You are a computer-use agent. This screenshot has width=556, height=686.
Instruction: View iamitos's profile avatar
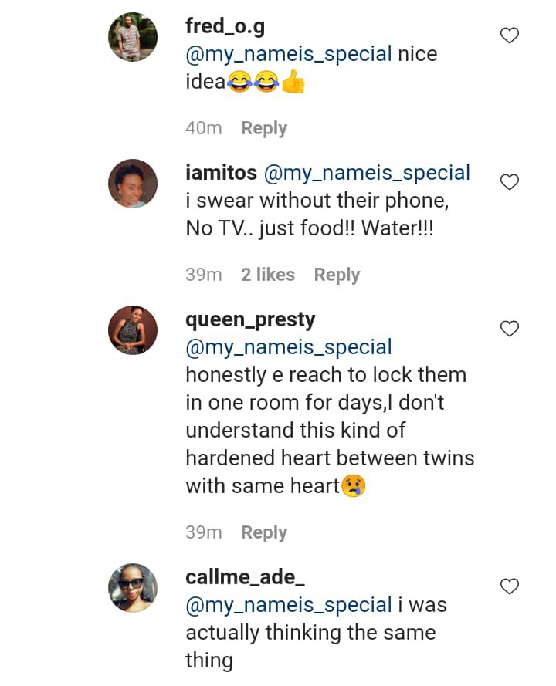(133, 183)
